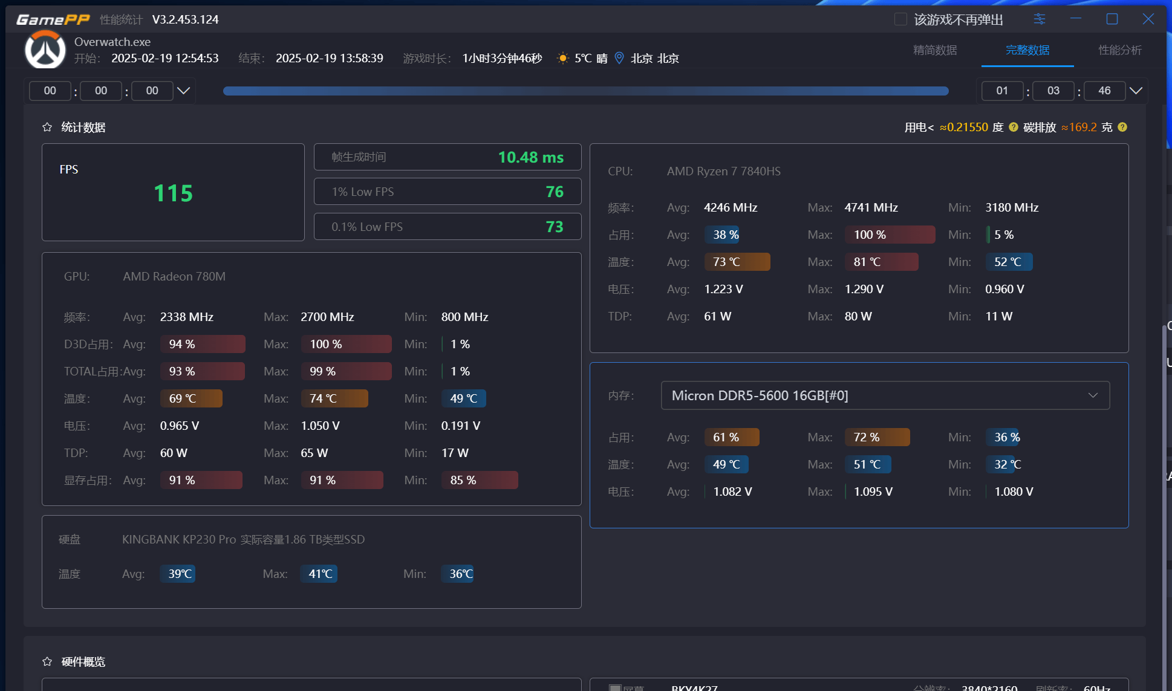This screenshot has width=1172, height=691.
Task: Open the Micron DDR5-5600 memory dropdown
Action: click(885, 395)
